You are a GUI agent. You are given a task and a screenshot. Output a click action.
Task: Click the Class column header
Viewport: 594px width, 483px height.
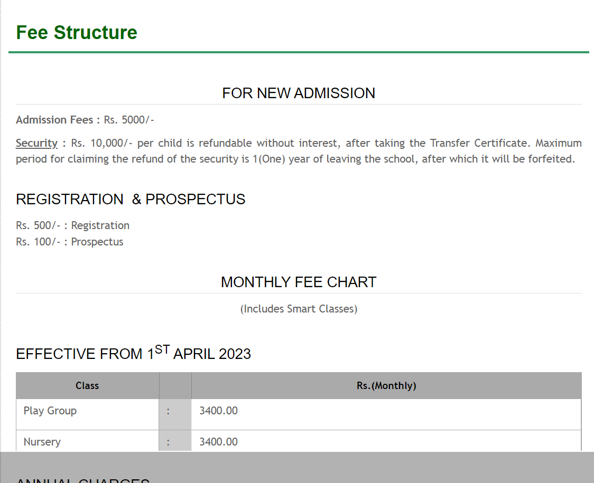[x=87, y=386]
